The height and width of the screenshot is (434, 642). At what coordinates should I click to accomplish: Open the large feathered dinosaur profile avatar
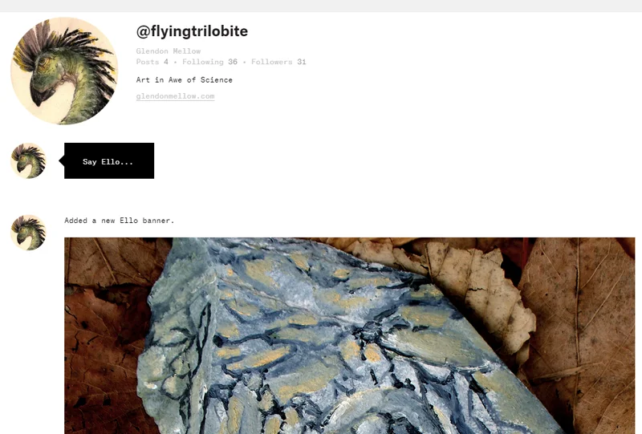click(64, 71)
